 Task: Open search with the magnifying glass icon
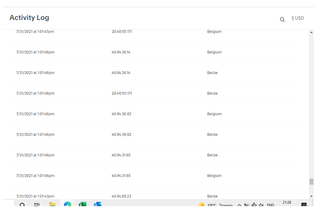coord(282,20)
